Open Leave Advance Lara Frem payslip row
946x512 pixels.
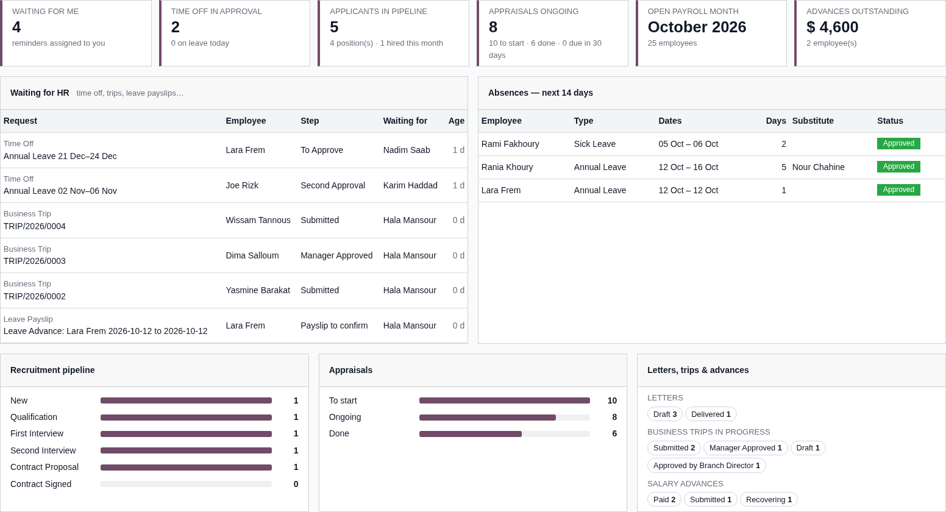(234, 325)
